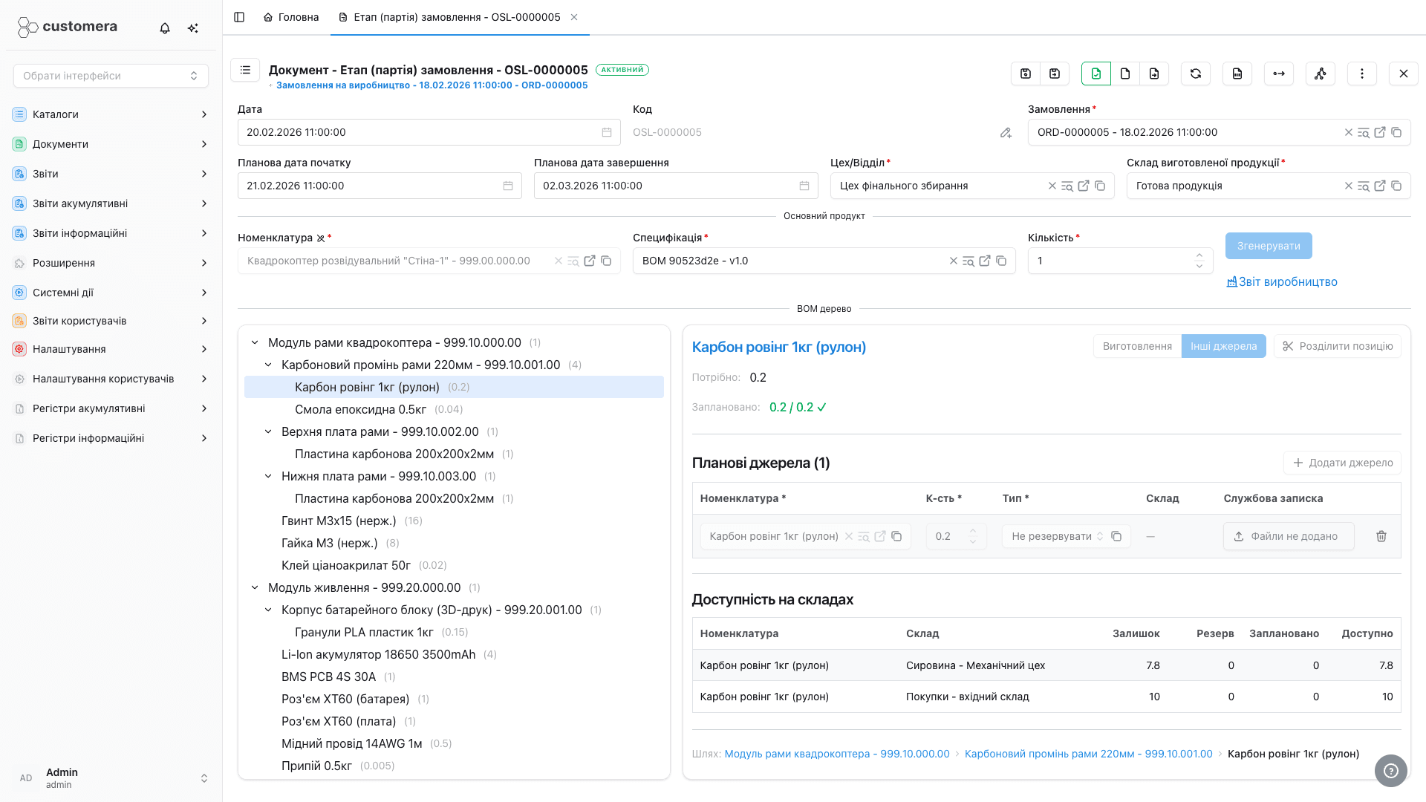
Task: Collapse Модуль живлення tree node
Action: pyautogui.click(x=255, y=587)
